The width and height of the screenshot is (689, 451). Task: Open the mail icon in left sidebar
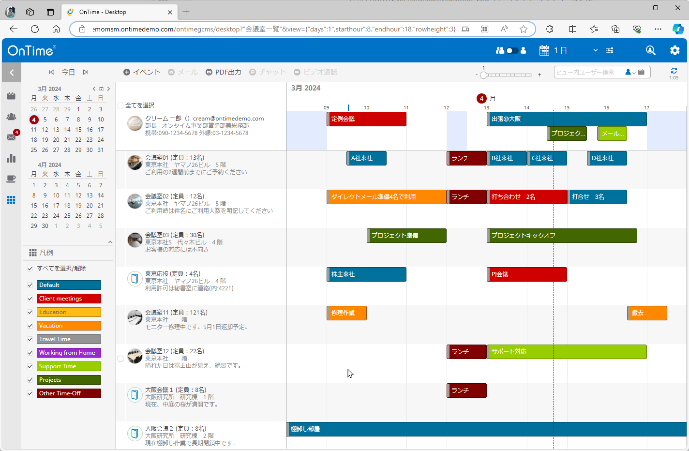[11, 137]
